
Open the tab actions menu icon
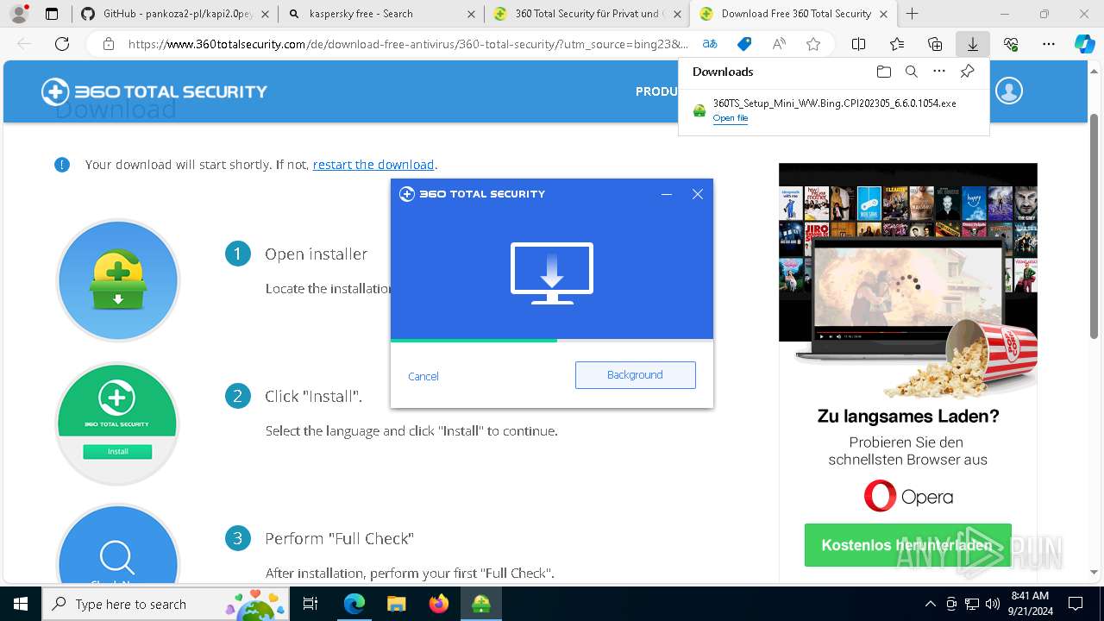52,14
